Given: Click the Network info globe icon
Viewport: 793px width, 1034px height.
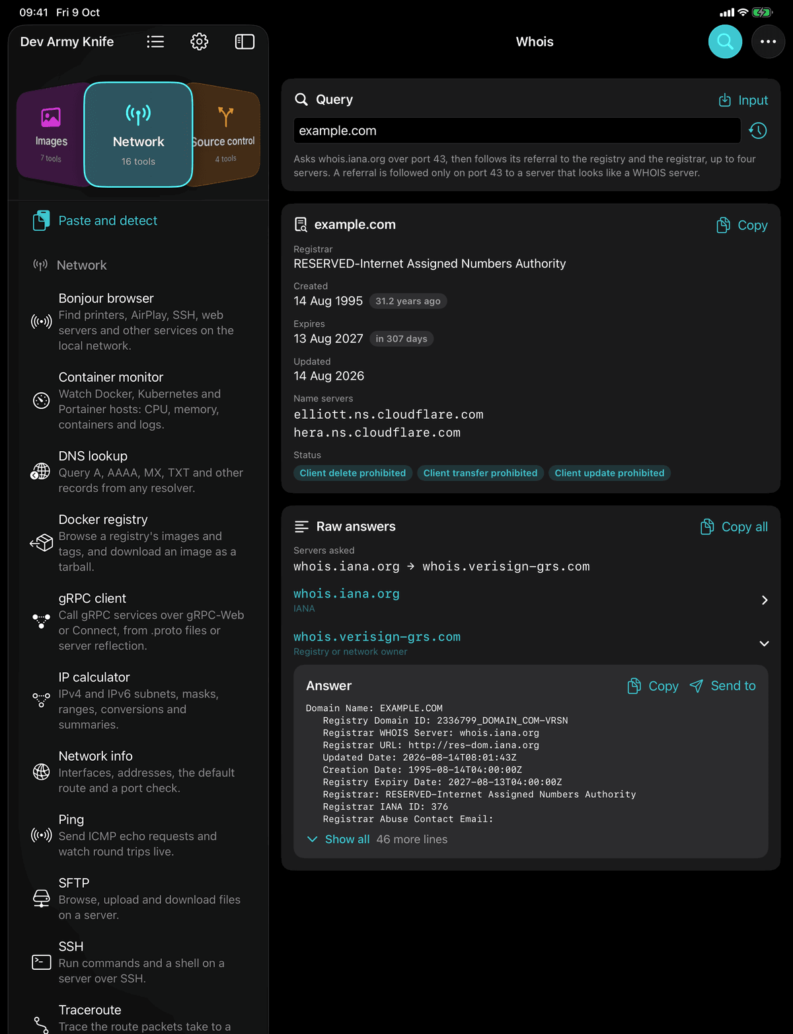Looking at the screenshot, I should pos(41,771).
